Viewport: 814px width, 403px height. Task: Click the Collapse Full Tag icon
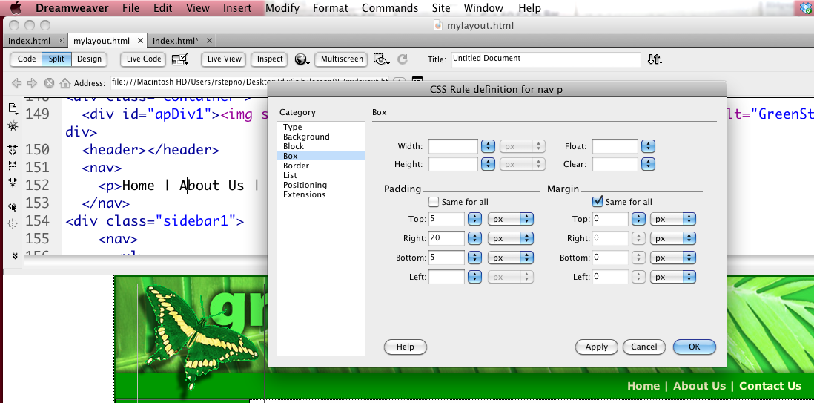click(x=13, y=150)
